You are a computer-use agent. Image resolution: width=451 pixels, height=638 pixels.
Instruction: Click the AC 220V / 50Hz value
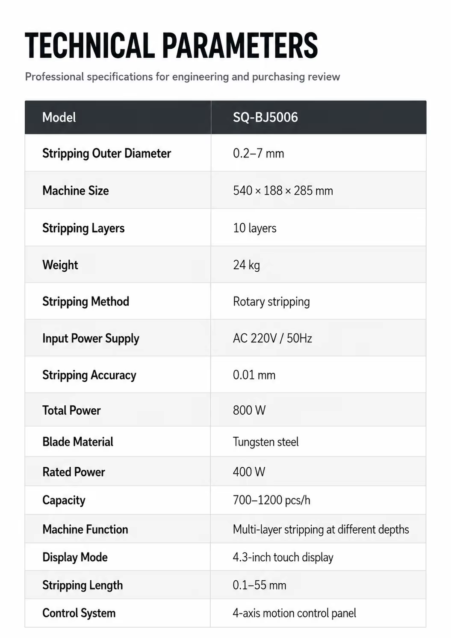click(272, 338)
